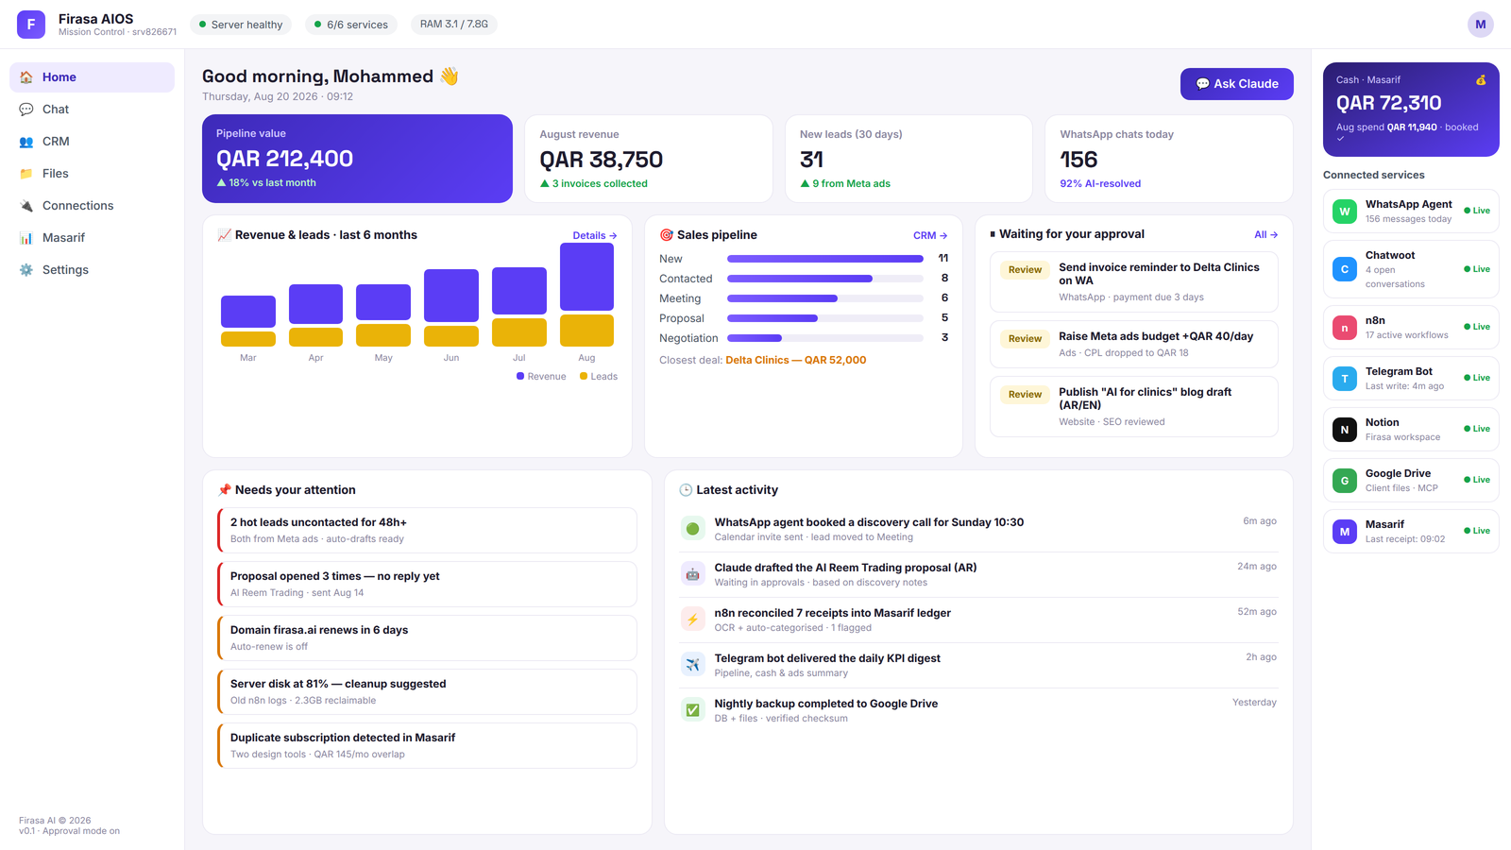Screen dimensions: 1511x850
Task: Open Files in the sidebar
Action: point(92,174)
